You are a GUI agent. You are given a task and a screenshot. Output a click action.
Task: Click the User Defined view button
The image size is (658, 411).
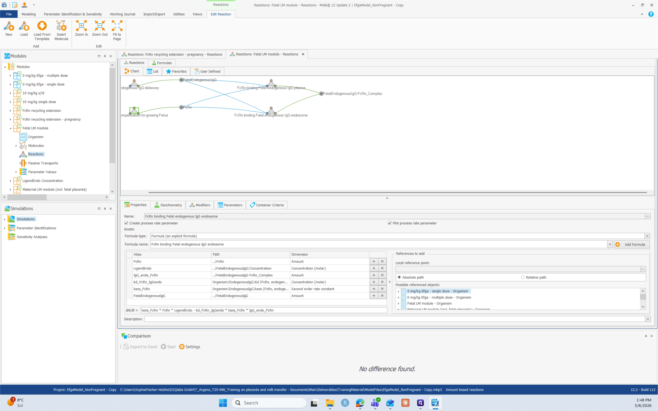click(207, 71)
